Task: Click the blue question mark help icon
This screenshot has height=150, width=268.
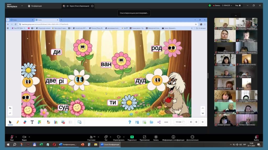Action: point(130,122)
